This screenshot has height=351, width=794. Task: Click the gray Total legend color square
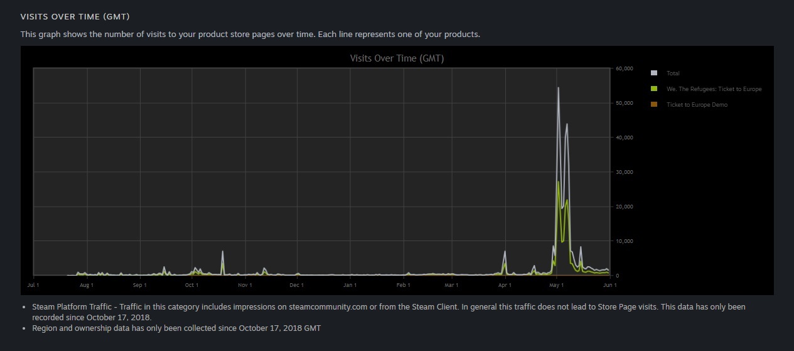[654, 73]
